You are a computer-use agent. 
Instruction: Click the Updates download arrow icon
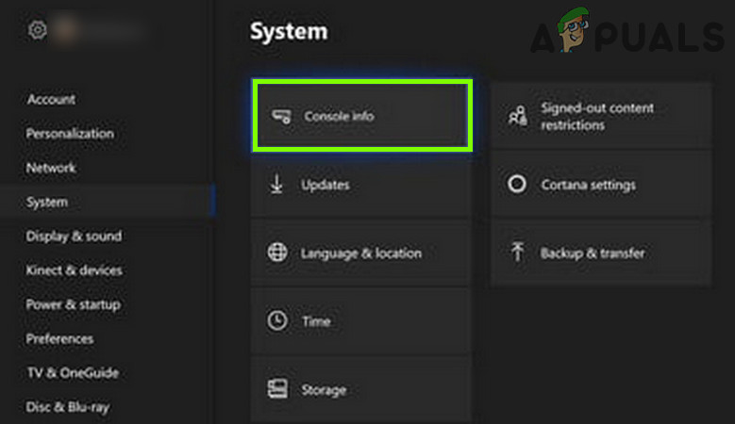click(x=276, y=185)
